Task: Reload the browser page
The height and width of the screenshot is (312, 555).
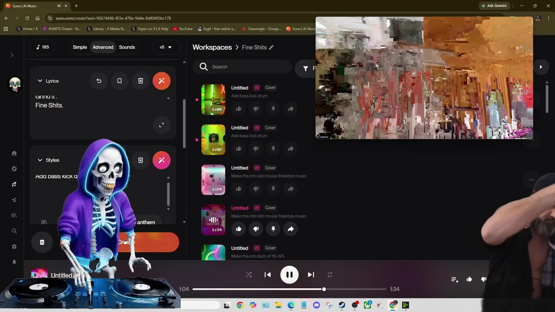Action: (x=27, y=18)
